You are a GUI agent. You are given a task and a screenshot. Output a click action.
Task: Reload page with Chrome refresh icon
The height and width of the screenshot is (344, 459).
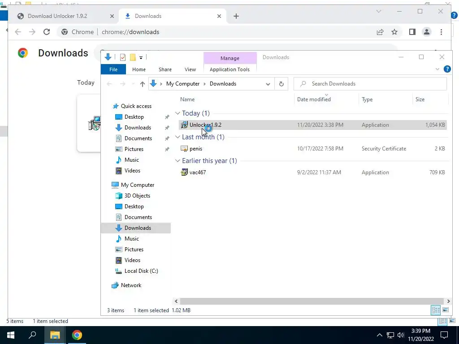pyautogui.click(x=47, y=32)
